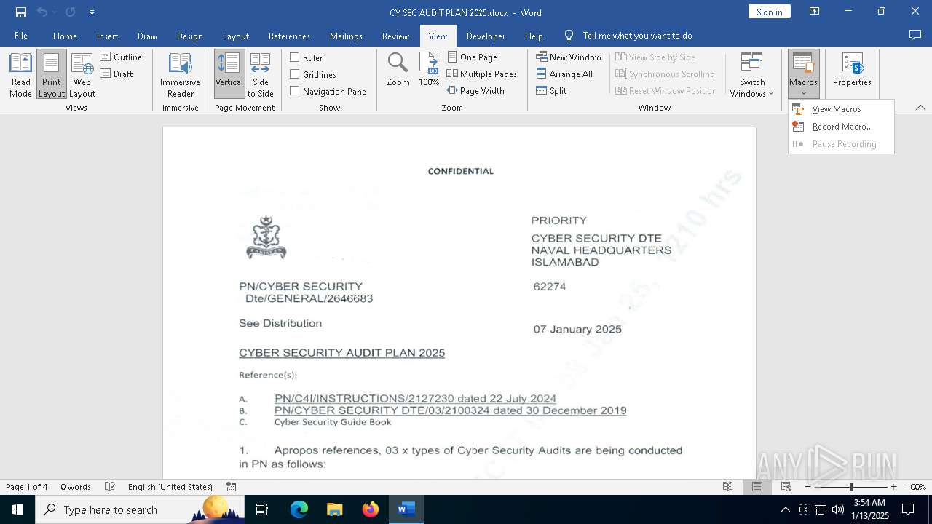Select Web Layout from status bar

786,487
